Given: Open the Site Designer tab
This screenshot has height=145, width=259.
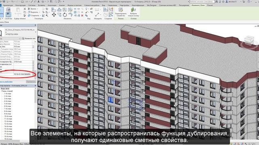Looking at the screenshot, I should pyautogui.click(x=151, y=5).
